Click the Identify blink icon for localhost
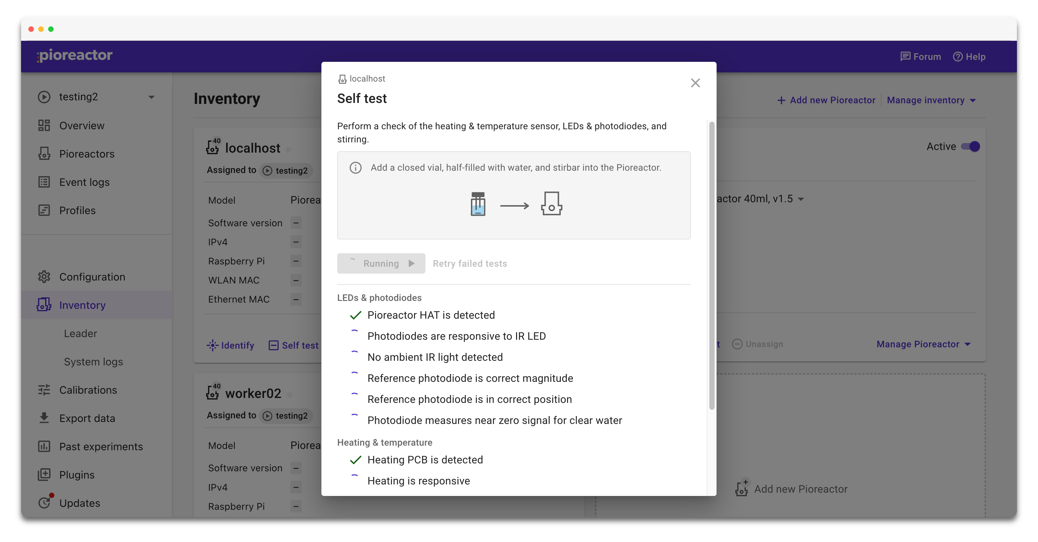The image size is (1038, 542). (212, 345)
